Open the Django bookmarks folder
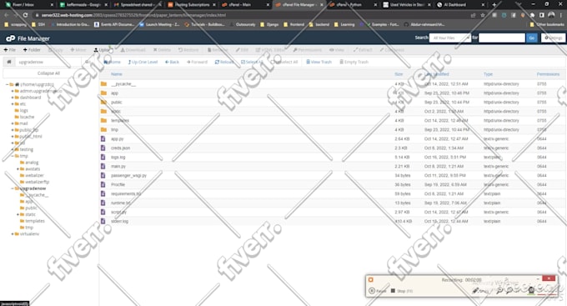Viewport: 567px width, 306px height. coord(269,24)
